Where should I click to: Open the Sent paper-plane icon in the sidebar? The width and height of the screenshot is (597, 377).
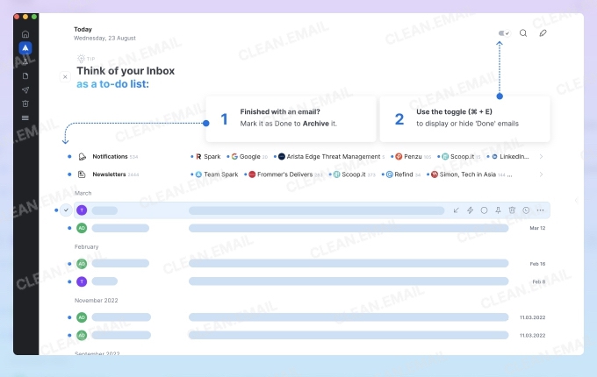(x=25, y=89)
